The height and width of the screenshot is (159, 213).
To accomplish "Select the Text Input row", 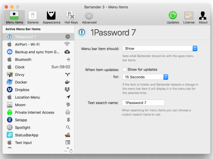I will [x=38, y=143].
